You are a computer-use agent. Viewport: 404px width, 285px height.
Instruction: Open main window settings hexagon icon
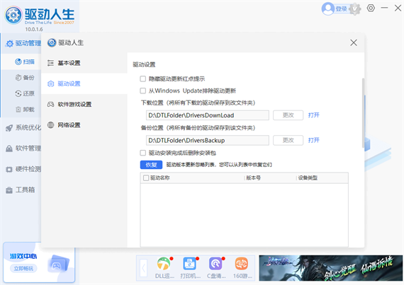tap(371, 8)
